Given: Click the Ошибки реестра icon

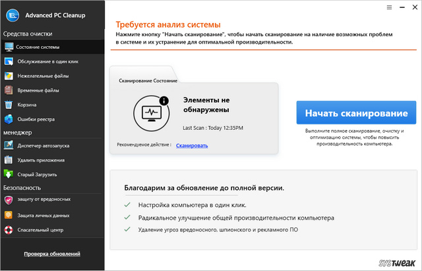Looking at the screenshot, I should [x=9, y=119].
